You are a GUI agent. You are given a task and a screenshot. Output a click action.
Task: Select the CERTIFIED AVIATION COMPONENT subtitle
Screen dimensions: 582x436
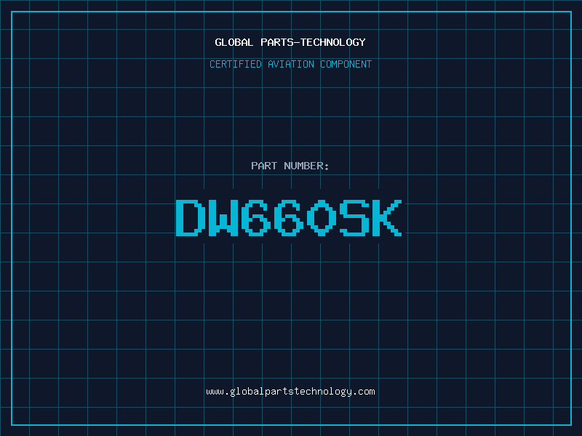click(x=290, y=64)
